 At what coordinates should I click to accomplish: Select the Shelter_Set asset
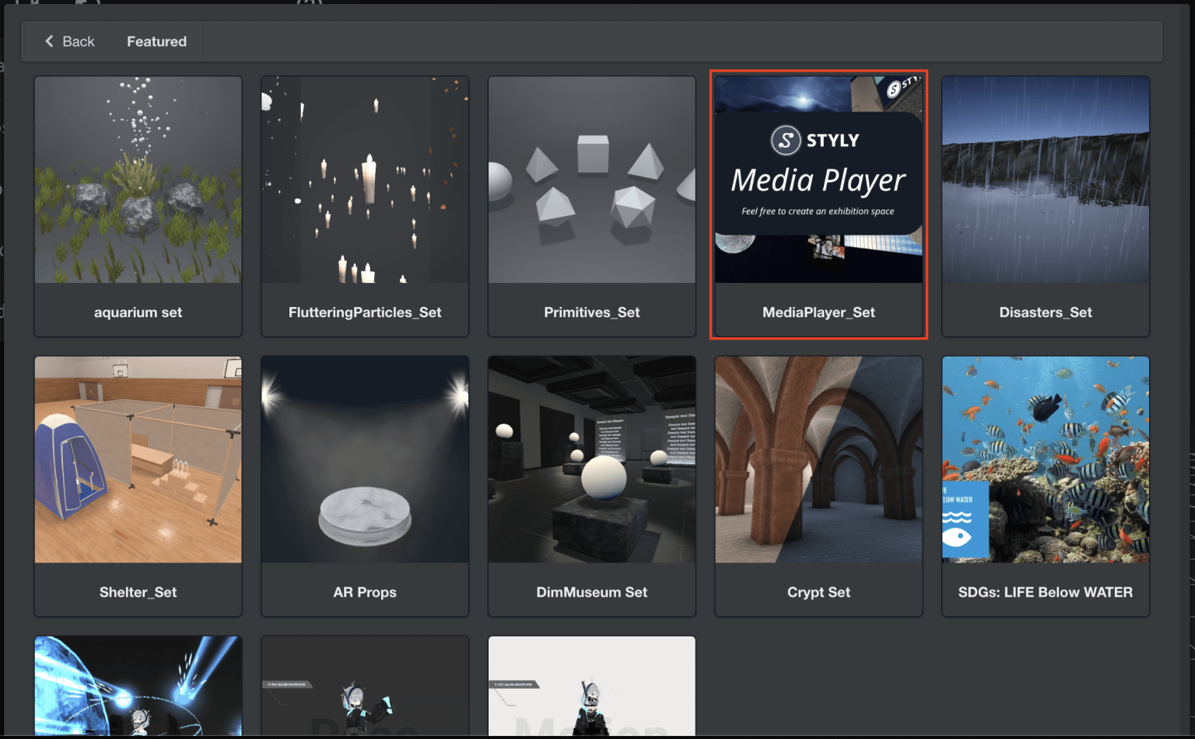coord(138,458)
